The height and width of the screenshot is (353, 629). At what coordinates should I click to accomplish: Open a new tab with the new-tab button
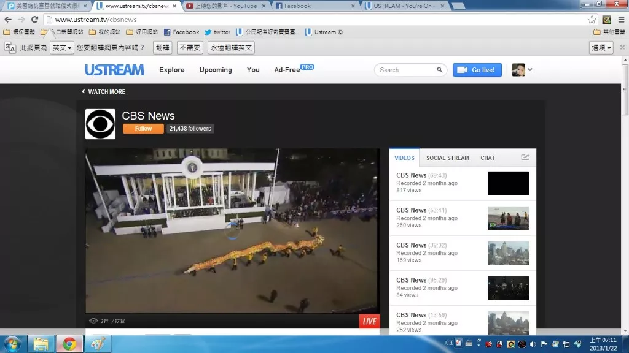[458, 6]
